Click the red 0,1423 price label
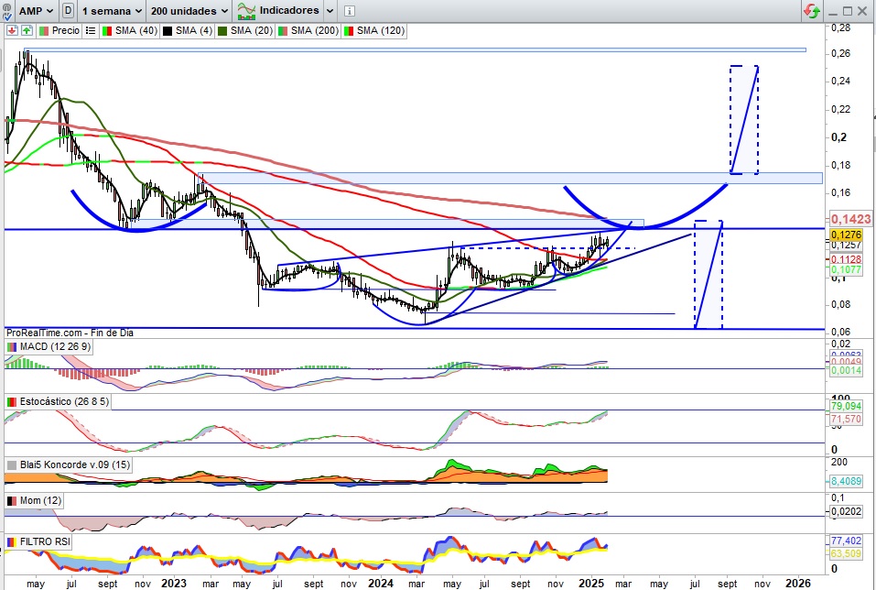 [850, 219]
